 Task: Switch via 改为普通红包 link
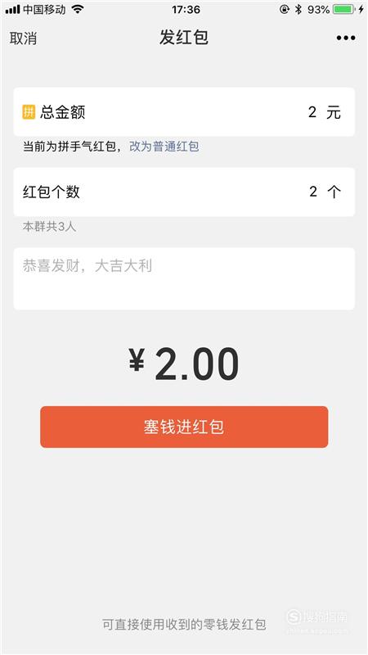pos(164,147)
